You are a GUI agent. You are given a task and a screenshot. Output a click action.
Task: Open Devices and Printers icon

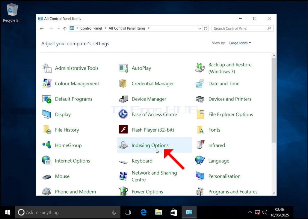pyautogui.click(x=200, y=99)
